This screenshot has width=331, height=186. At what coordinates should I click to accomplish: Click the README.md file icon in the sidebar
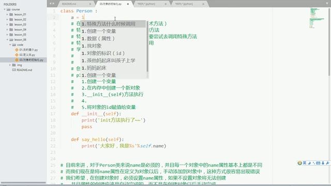pos(14,70)
